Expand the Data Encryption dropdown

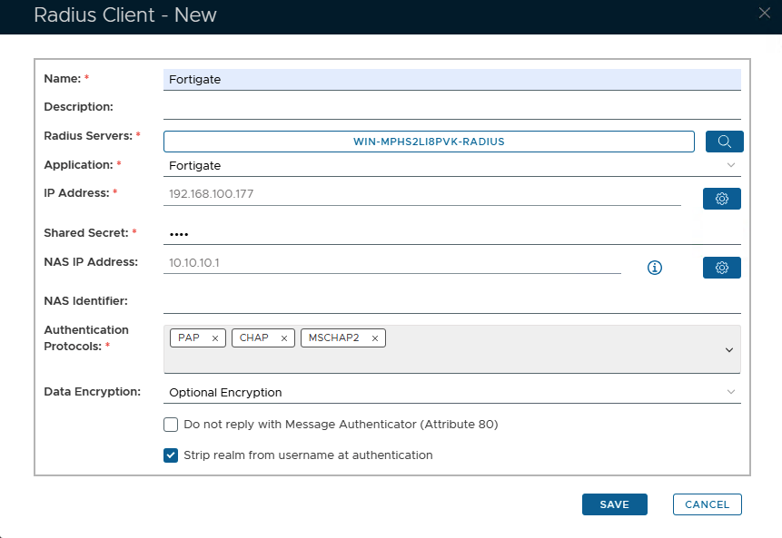tap(731, 392)
